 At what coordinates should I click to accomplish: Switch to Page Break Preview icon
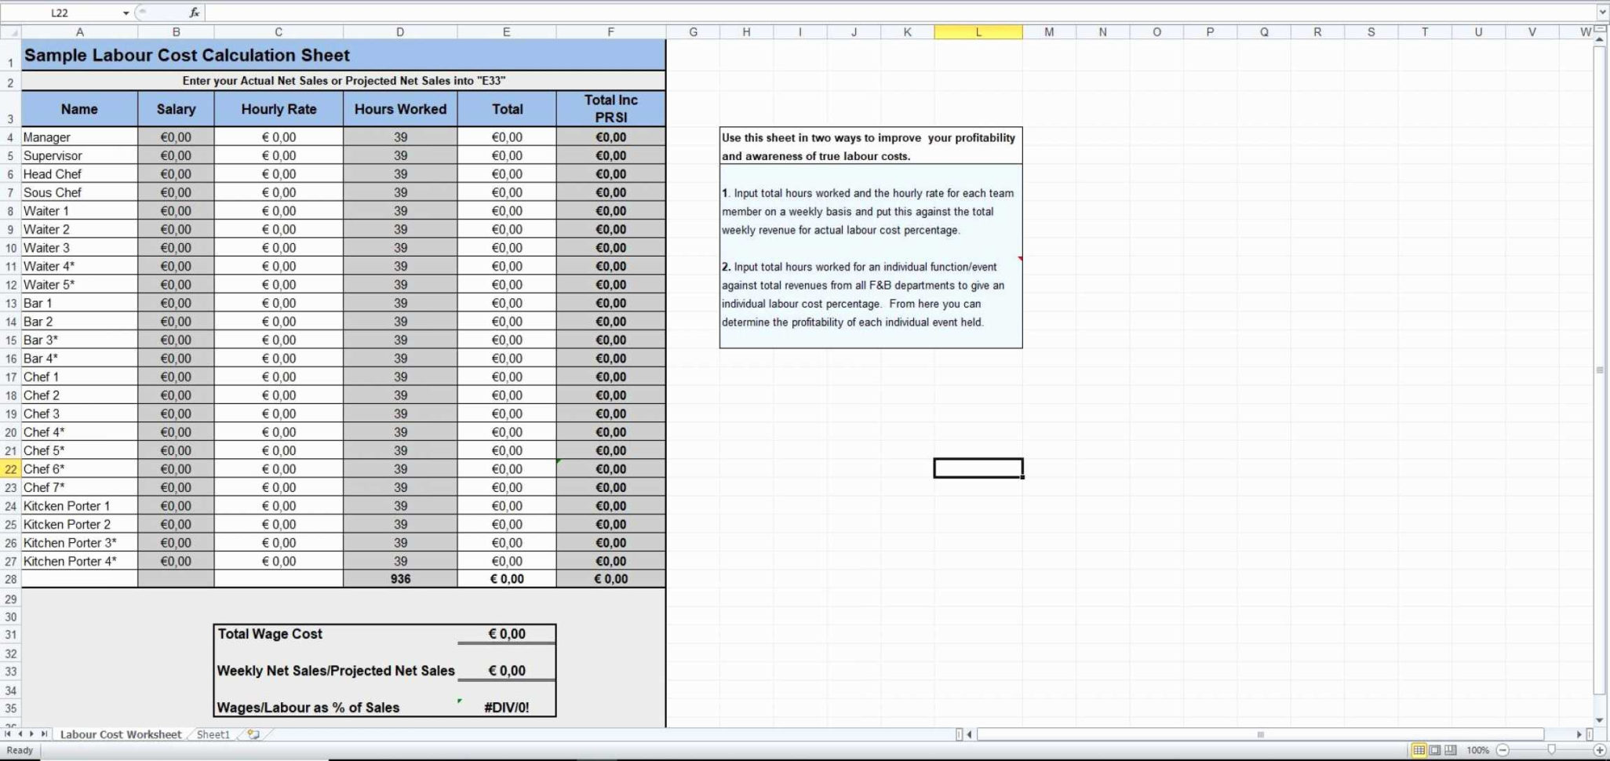click(1450, 750)
